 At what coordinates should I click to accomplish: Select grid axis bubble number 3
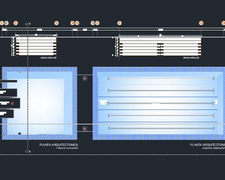coord(15,23)
